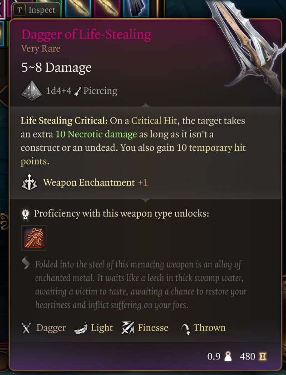
Task: Click the Light feather icon
Action: pyautogui.click(x=81, y=328)
